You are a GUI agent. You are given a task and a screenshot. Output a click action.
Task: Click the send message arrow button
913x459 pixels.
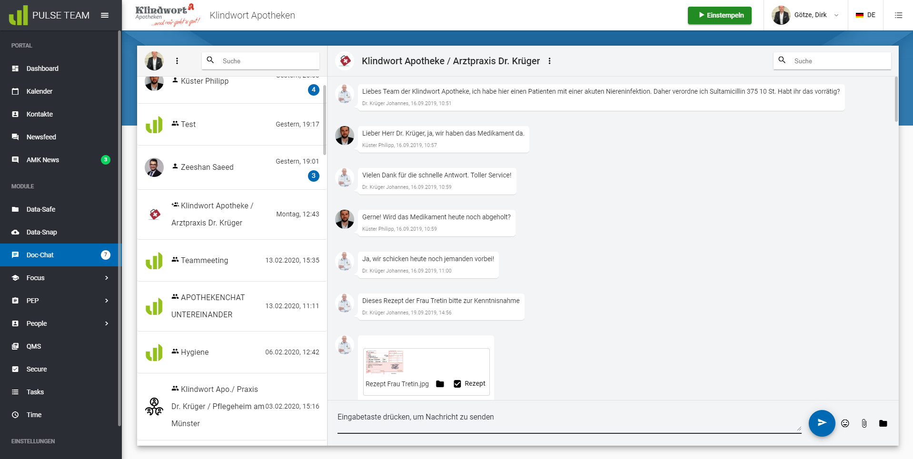pos(822,423)
